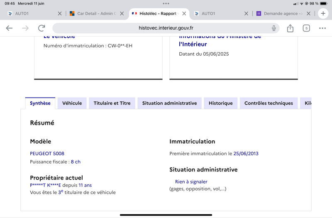Select the Synthèse tab

point(40,103)
